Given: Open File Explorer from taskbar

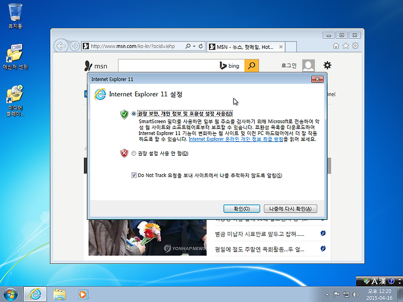Looking at the screenshot, I should coord(59,294).
